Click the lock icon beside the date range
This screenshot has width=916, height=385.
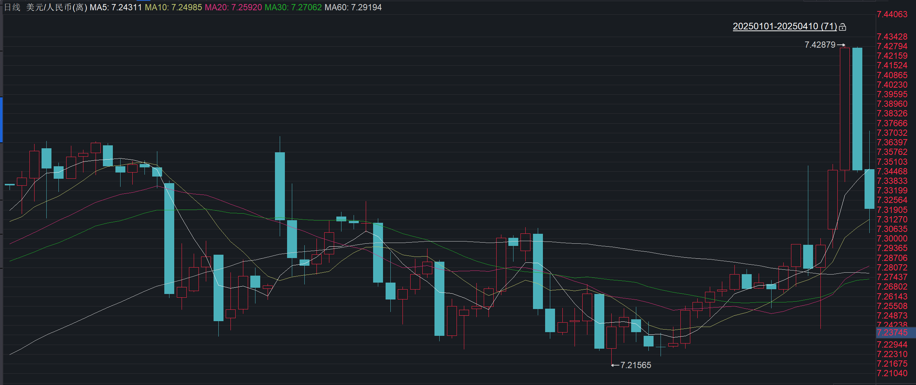pos(843,27)
